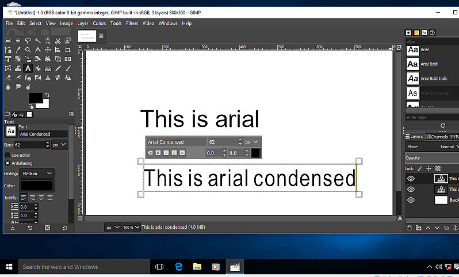The image size is (459, 277).
Task: Click text Color swatch in tool options
Action: [x=37, y=186]
